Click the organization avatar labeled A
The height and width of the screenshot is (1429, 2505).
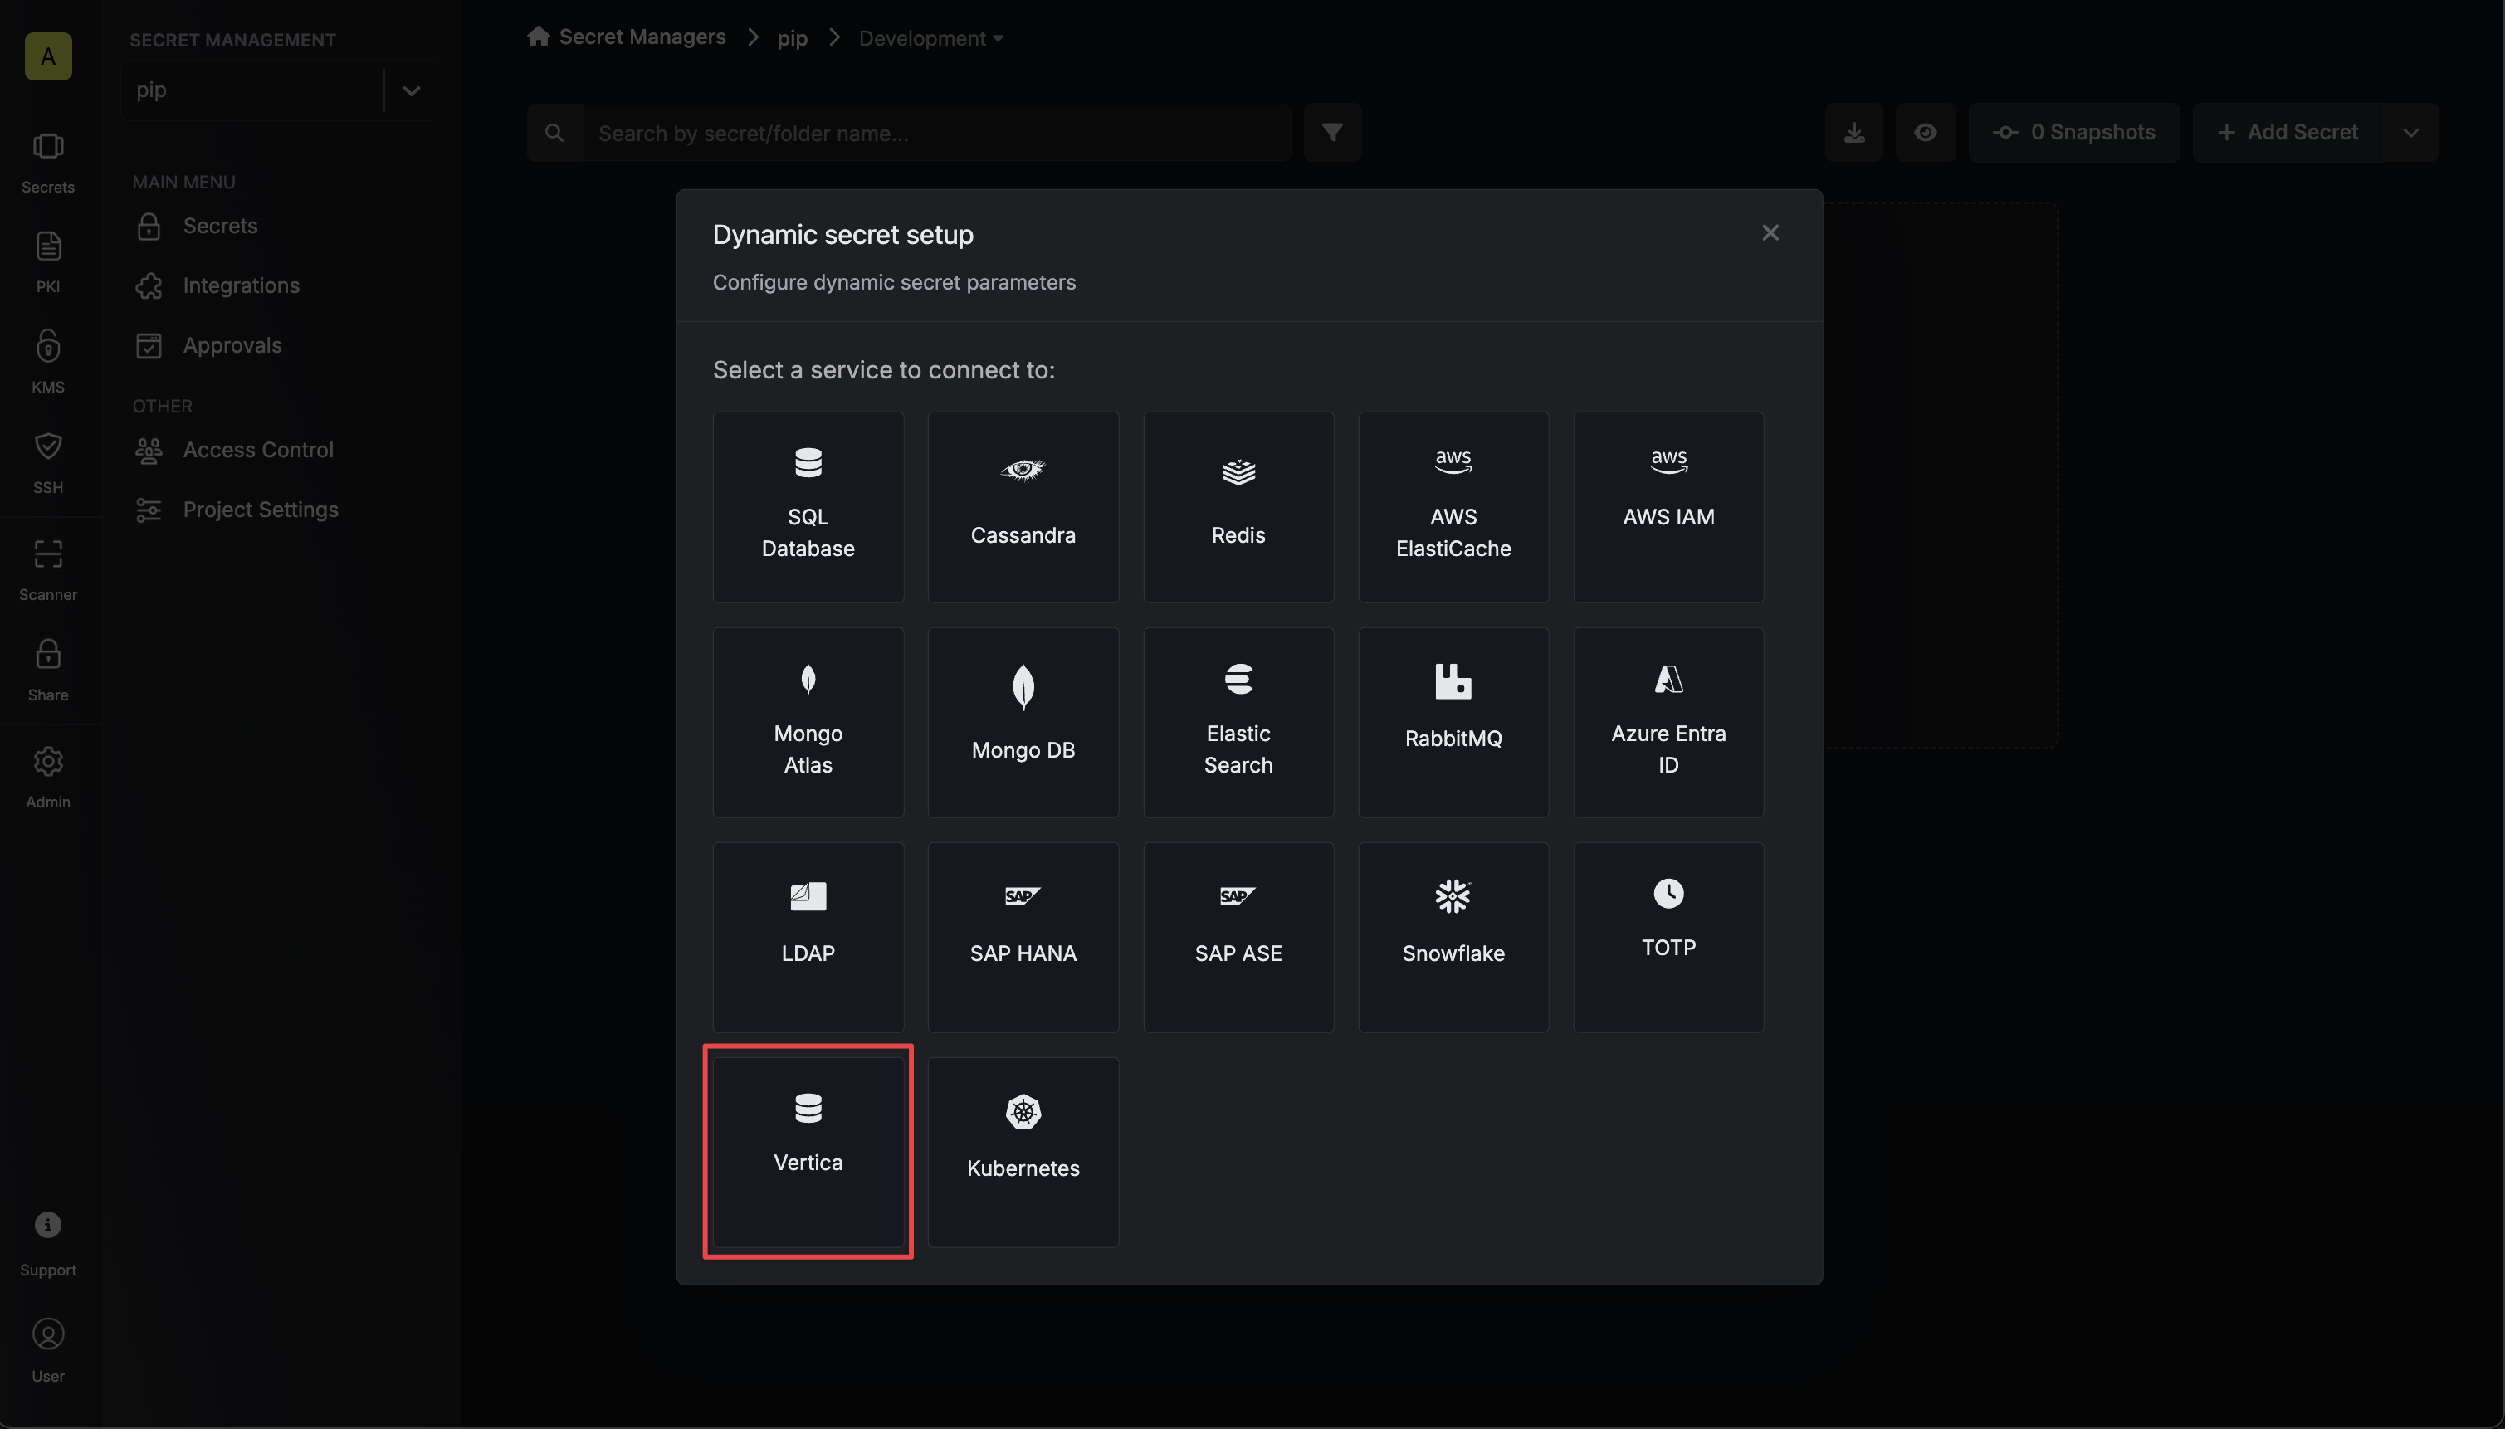tap(48, 56)
